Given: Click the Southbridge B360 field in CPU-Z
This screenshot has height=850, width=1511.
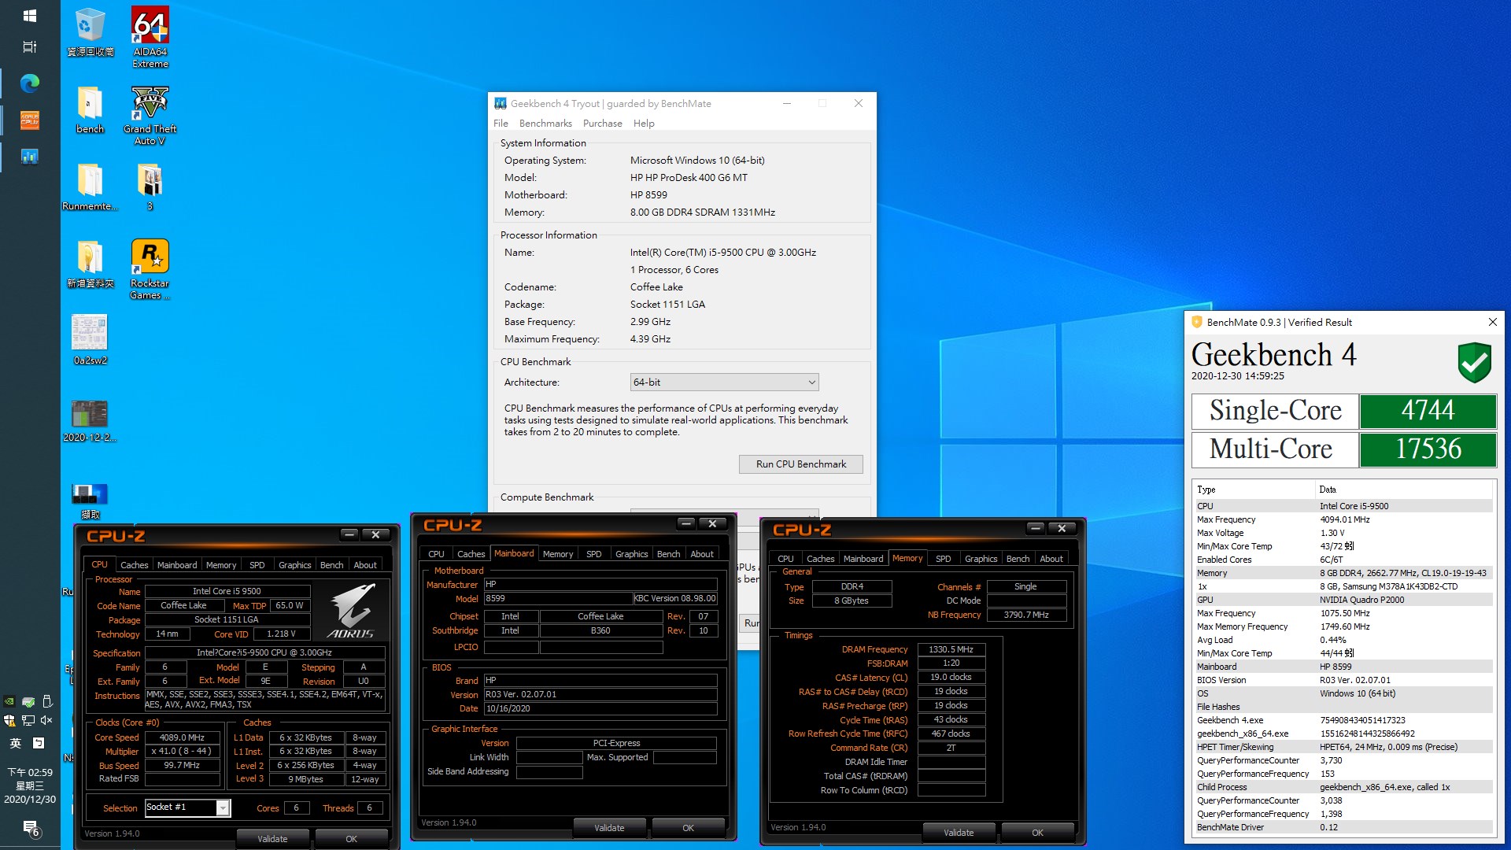Looking at the screenshot, I should pos(600,631).
